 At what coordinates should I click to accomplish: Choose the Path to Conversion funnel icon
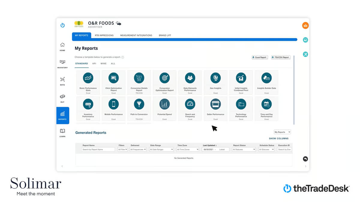139,104
